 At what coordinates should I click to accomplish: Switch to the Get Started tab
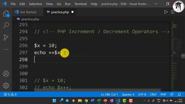click(28, 12)
